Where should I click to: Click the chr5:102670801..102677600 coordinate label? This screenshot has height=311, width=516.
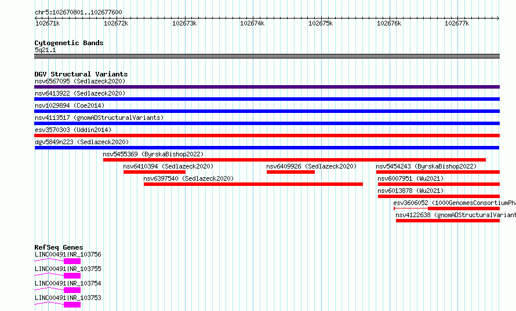(78, 12)
